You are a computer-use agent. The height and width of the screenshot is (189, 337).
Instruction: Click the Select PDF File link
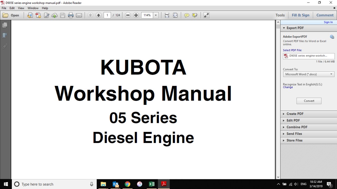[292, 50]
